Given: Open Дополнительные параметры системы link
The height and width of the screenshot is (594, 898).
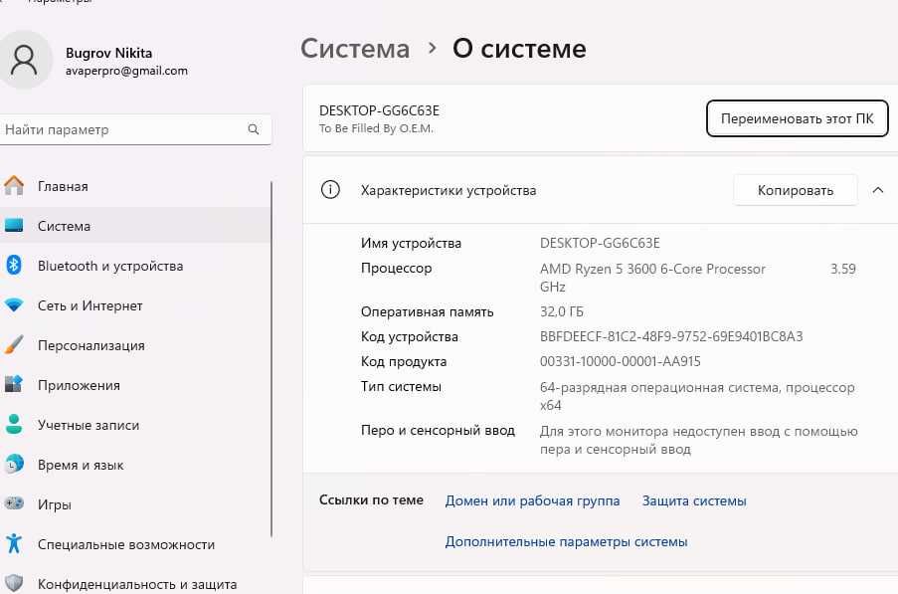Looking at the screenshot, I should (567, 541).
